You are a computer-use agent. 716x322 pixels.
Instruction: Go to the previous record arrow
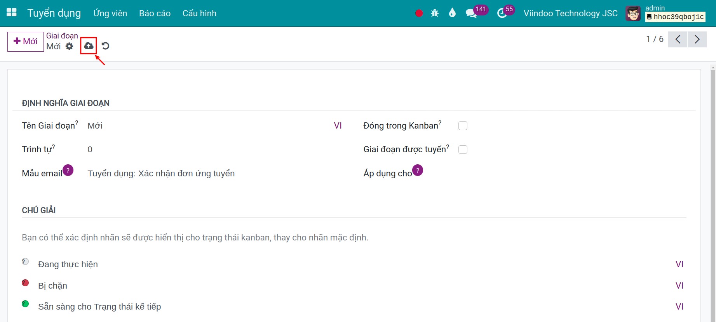pyautogui.click(x=678, y=39)
